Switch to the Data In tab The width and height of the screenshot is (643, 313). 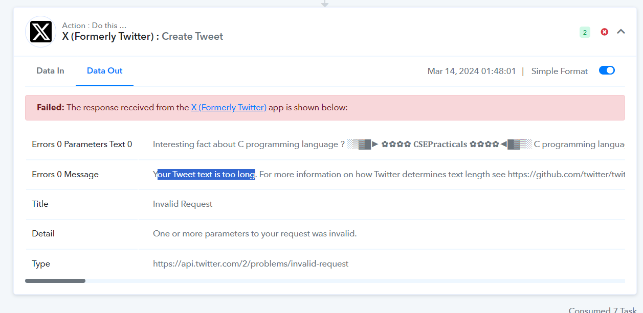[x=50, y=71]
